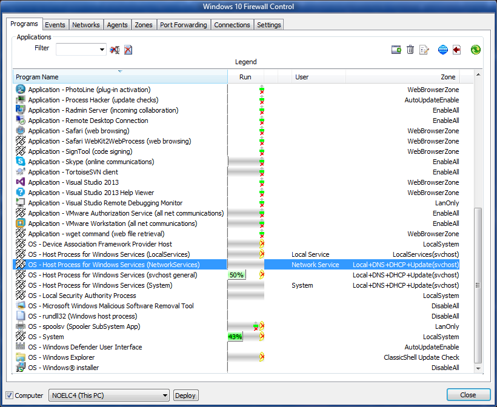The height and width of the screenshot is (407, 497).
Task: Switch to the Events tab
Action: (55, 25)
